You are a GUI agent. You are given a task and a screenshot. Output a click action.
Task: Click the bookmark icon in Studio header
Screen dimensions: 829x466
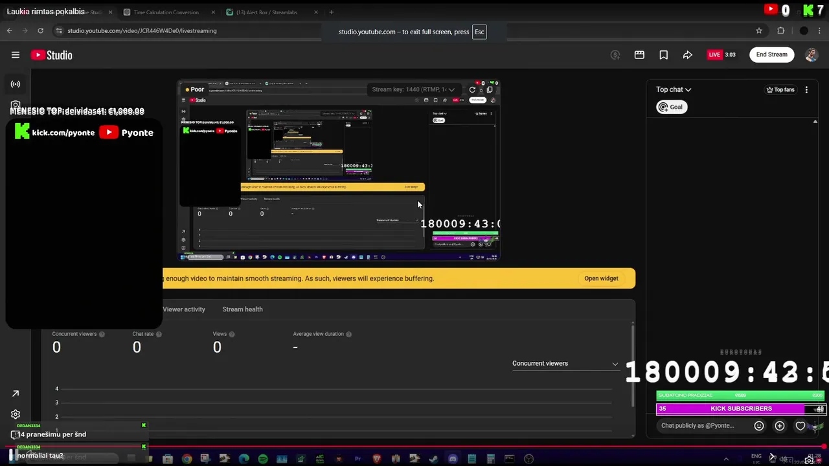[663, 55]
